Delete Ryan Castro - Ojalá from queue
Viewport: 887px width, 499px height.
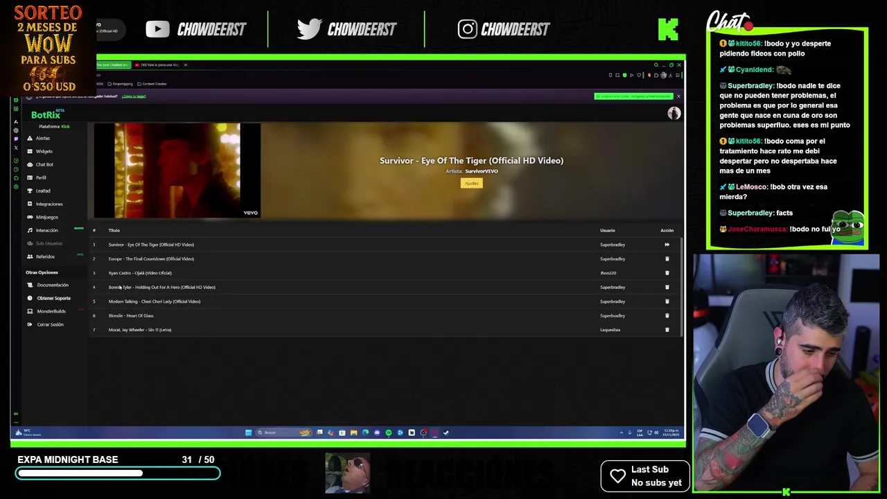pos(667,273)
